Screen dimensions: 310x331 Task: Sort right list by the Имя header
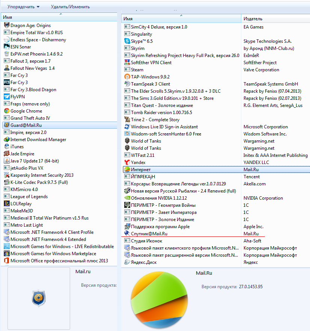point(181,19)
